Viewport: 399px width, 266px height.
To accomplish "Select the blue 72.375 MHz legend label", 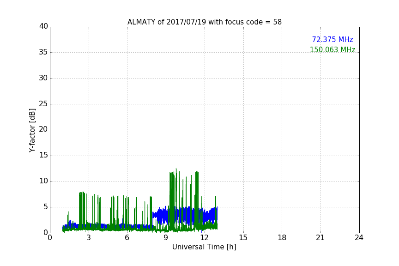I will [332, 39].
